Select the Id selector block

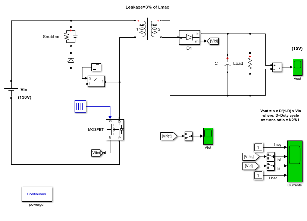(270, 166)
